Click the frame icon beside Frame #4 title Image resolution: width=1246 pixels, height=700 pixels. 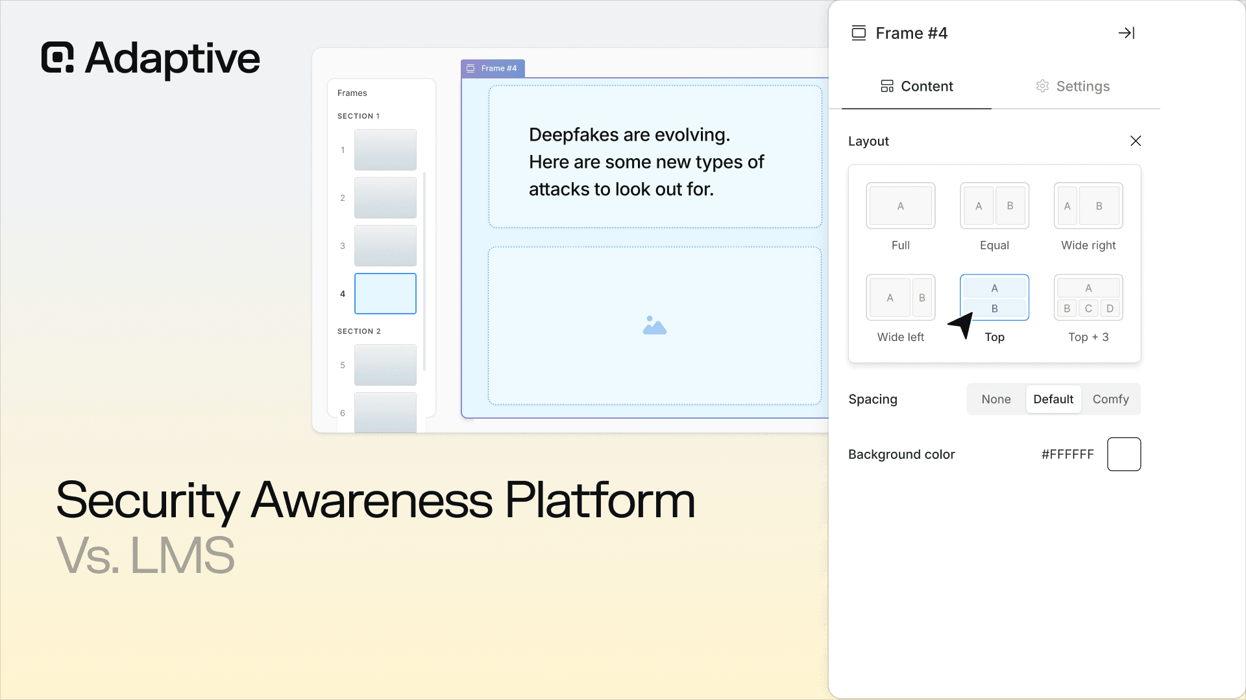(859, 33)
